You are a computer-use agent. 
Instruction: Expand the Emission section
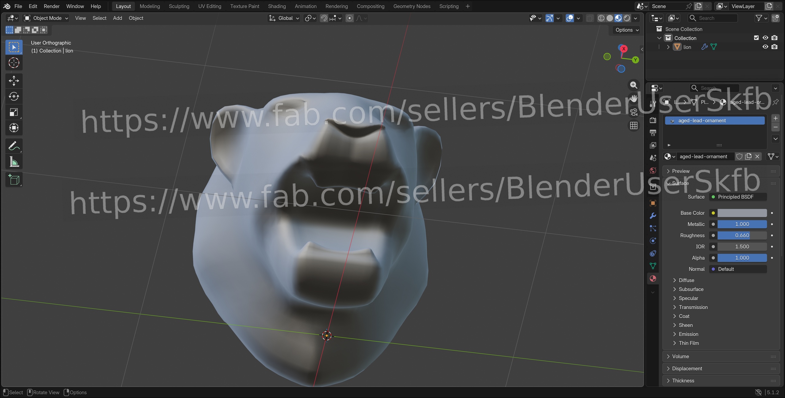[688, 334]
